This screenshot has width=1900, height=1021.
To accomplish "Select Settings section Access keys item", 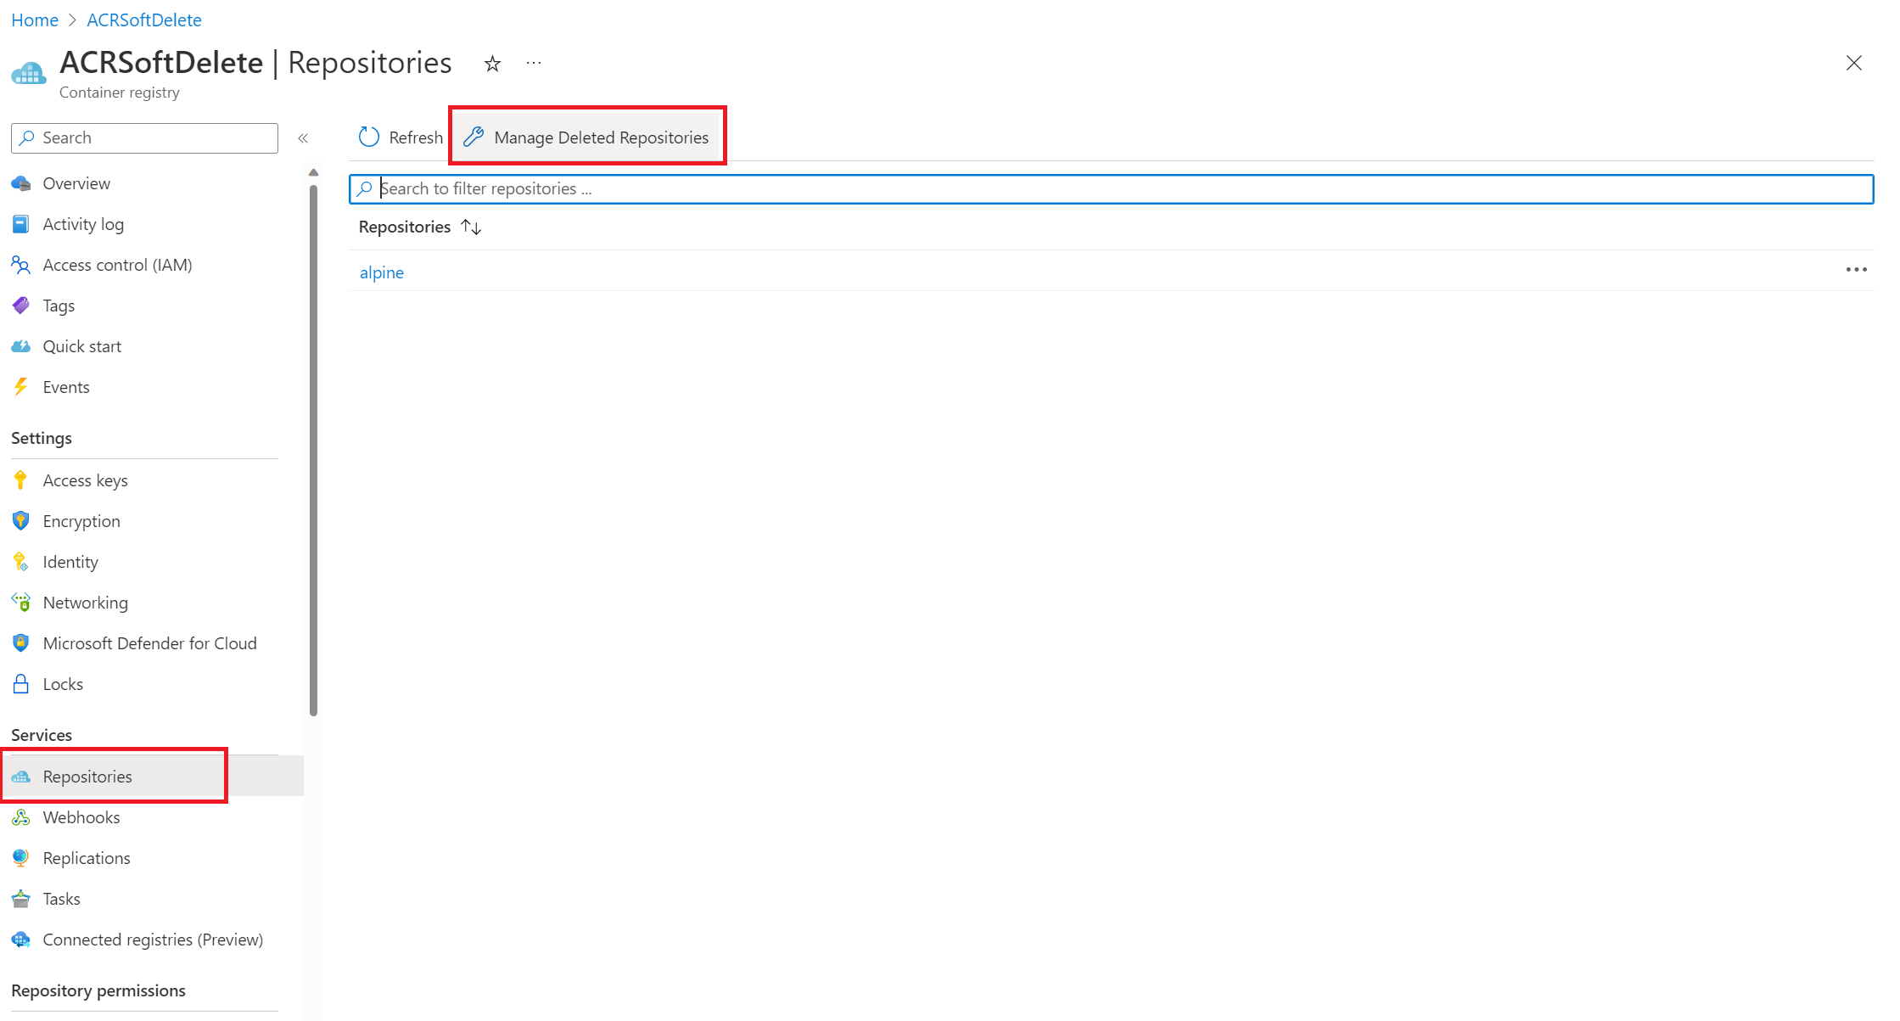I will coord(86,479).
